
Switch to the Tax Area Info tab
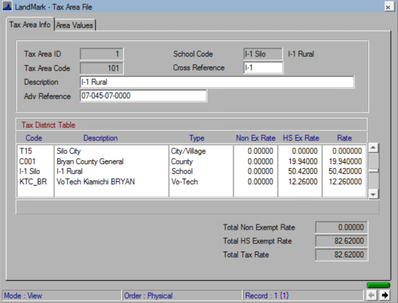(29, 24)
